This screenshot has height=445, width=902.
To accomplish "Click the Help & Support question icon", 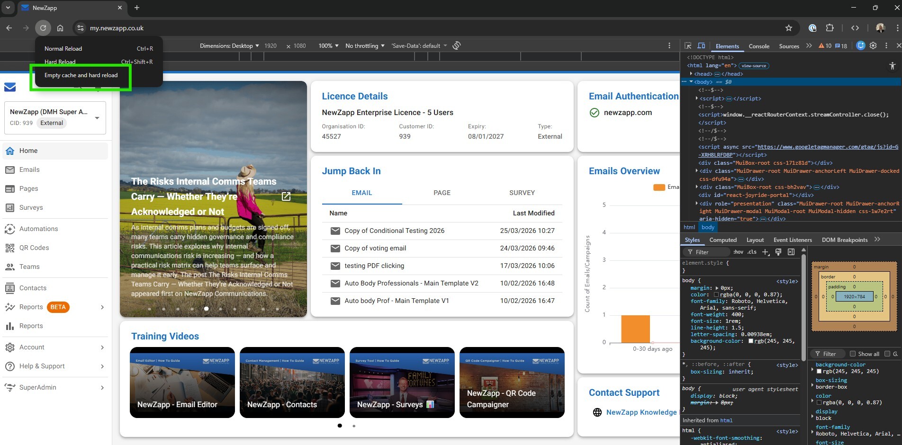I will (x=9, y=366).
